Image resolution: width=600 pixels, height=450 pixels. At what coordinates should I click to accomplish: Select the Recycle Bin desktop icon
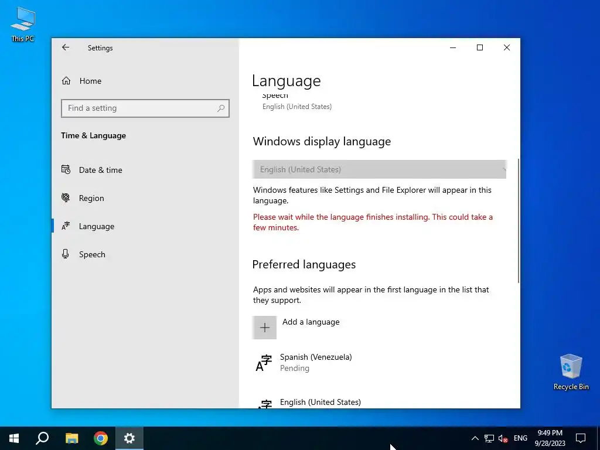pos(571,372)
